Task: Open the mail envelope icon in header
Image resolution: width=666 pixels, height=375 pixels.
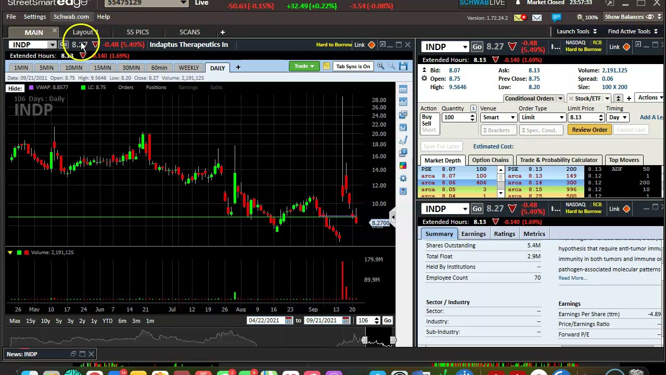Action: 537,18
